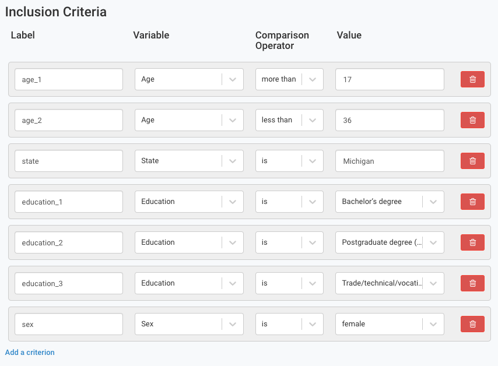Click the Add a criterion link

tap(30, 353)
